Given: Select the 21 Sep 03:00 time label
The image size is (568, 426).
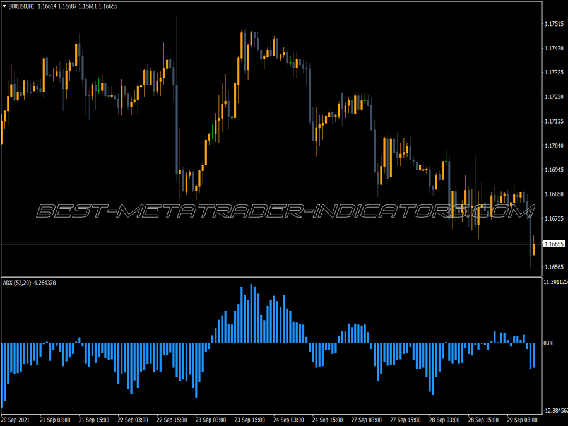Looking at the screenshot, I should [55, 420].
